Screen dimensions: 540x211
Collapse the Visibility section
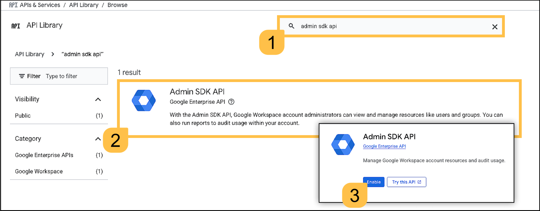(x=98, y=99)
